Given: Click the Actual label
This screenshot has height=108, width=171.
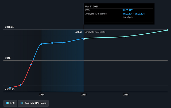Looking at the screenshot, I should point(79,32).
